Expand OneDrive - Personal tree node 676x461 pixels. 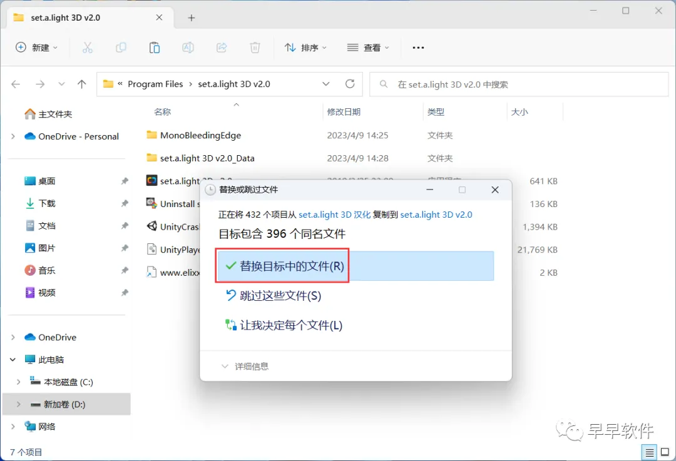(13, 136)
